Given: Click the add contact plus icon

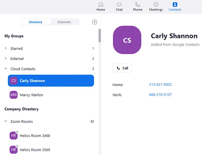Looking at the screenshot, I should point(95,22).
